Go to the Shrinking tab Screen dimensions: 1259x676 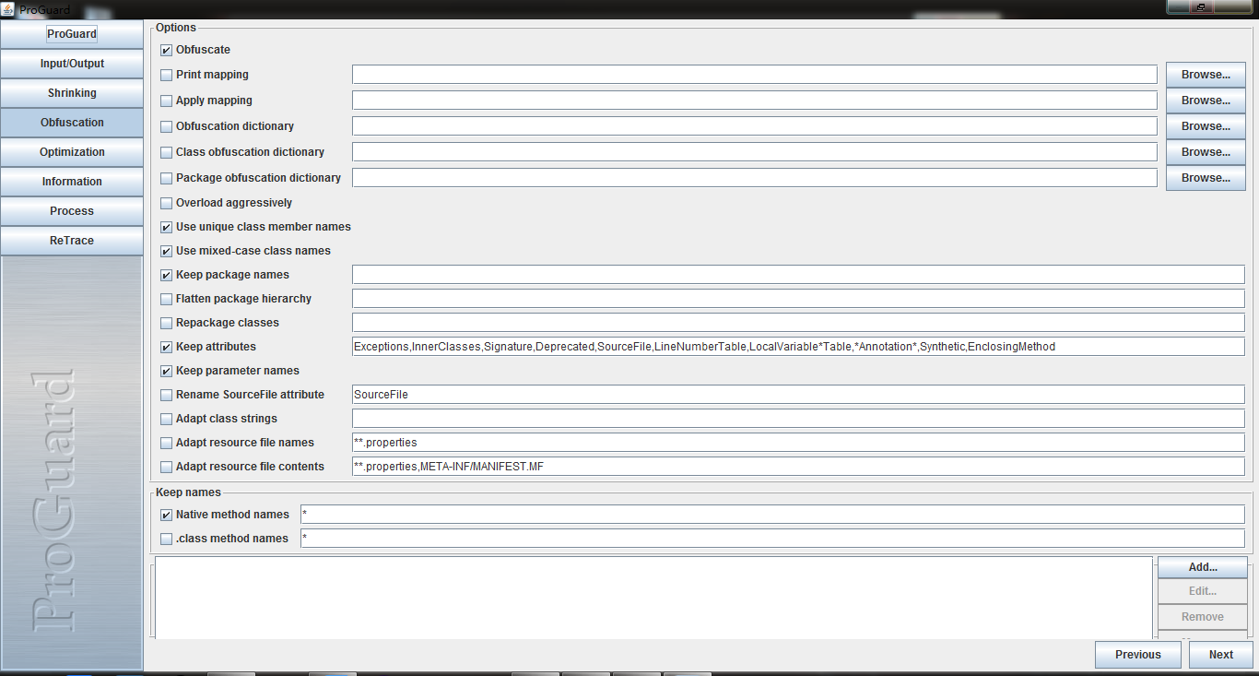pos(72,93)
